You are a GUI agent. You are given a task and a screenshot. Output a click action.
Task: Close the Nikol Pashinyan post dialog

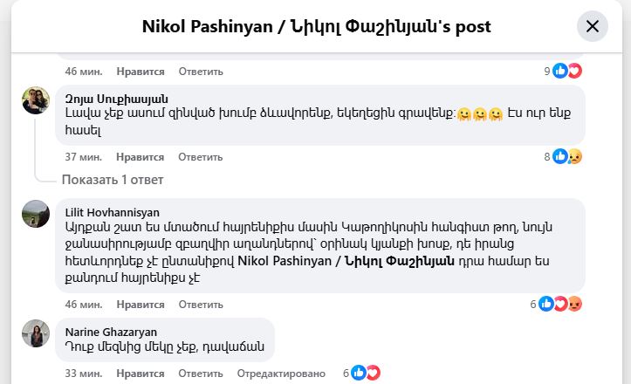(593, 26)
